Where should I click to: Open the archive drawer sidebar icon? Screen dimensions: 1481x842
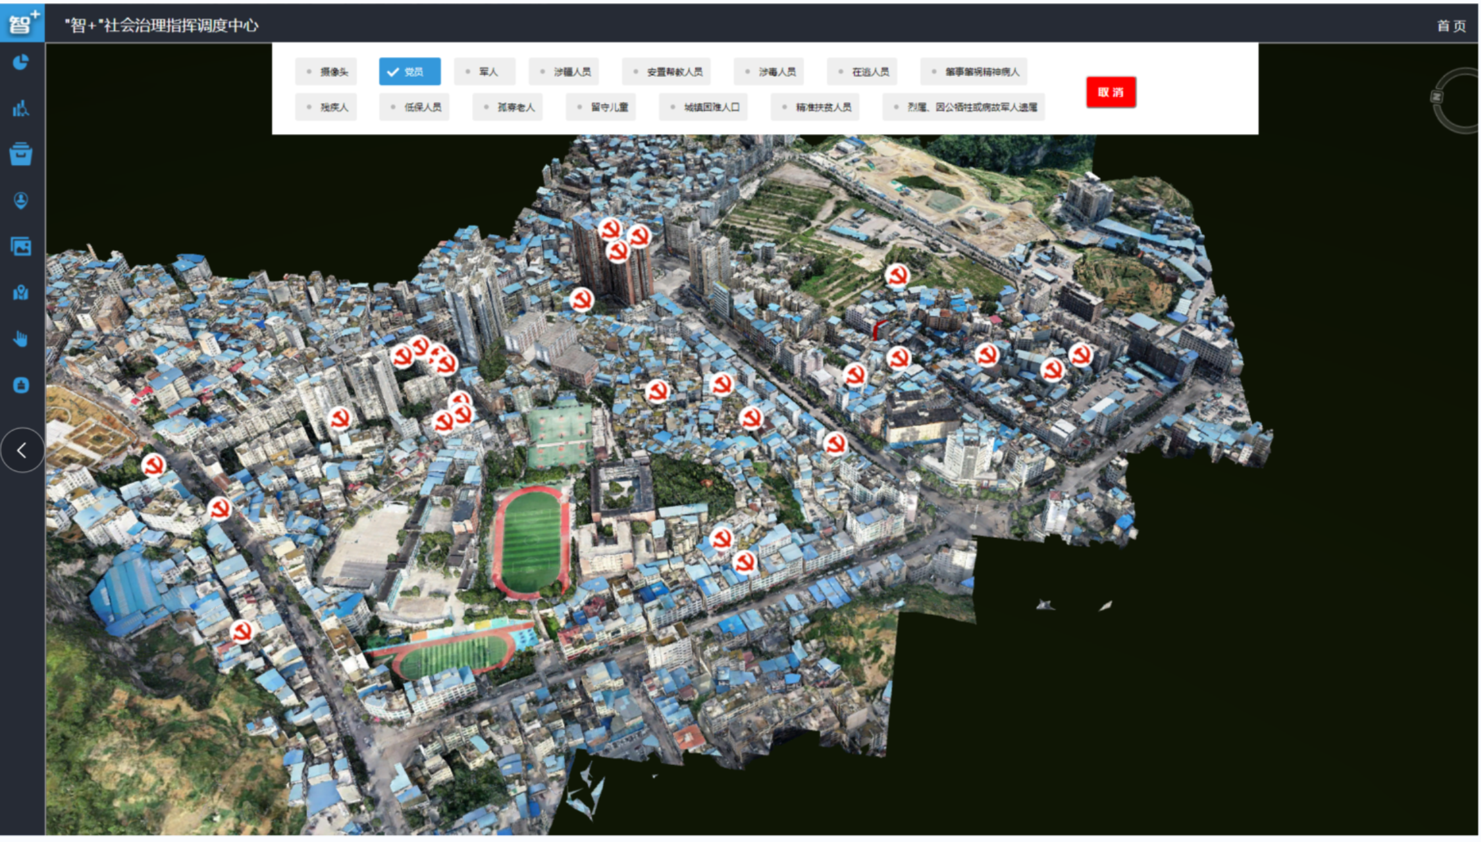tap(21, 154)
